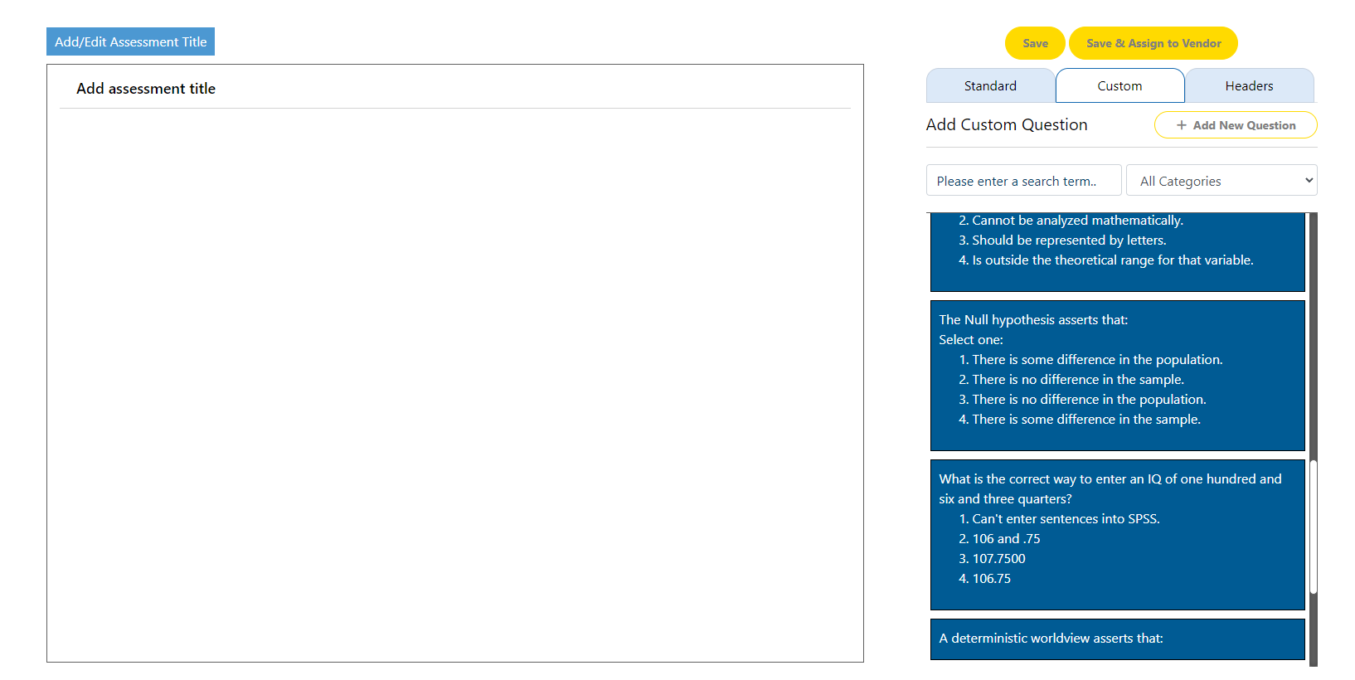Click "Is outside the theoretical range" option

pyautogui.click(x=1112, y=260)
